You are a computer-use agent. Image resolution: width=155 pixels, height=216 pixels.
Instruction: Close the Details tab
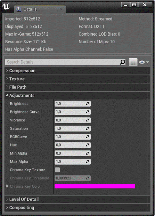click(x=61, y=9)
